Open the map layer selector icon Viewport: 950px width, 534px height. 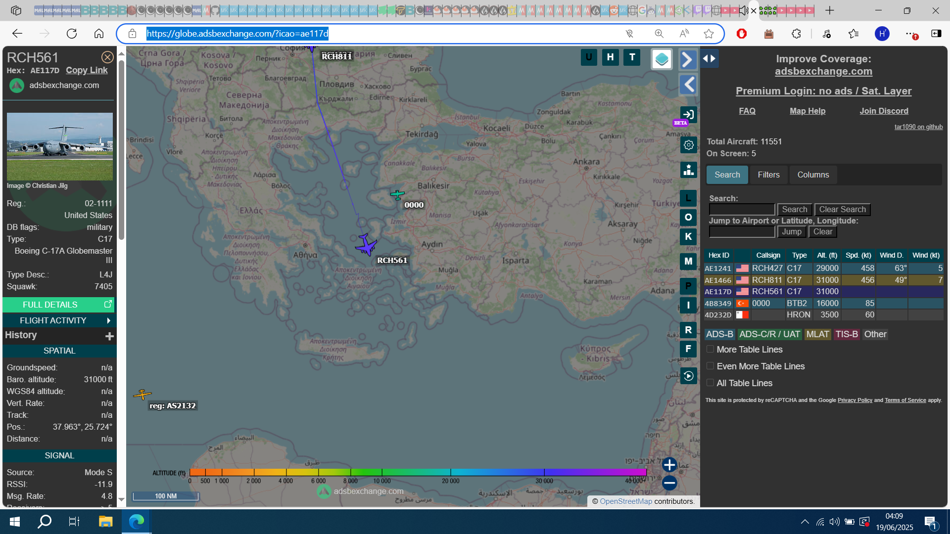[x=662, y=59]
